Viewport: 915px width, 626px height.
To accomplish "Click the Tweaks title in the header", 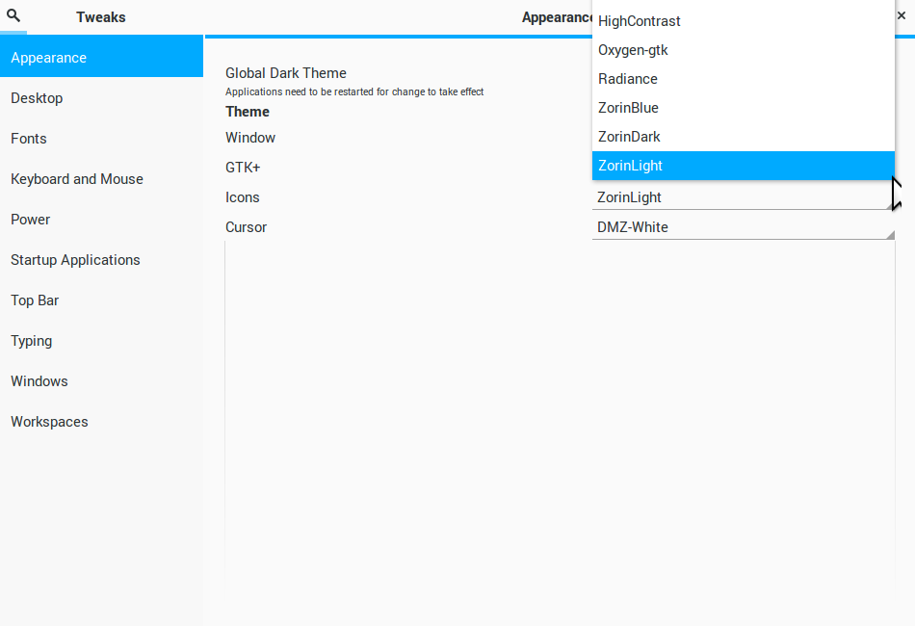I will pos(101,17).
